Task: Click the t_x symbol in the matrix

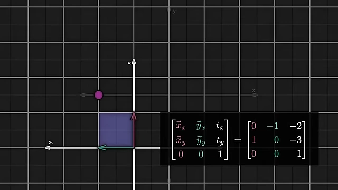Action: [220, 126]
